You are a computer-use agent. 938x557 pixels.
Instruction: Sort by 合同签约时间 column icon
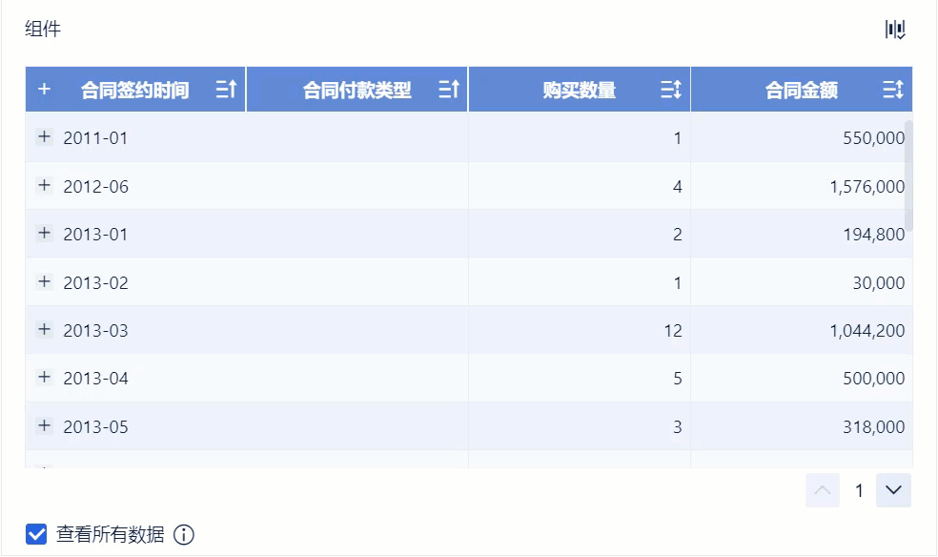(226, 90)
